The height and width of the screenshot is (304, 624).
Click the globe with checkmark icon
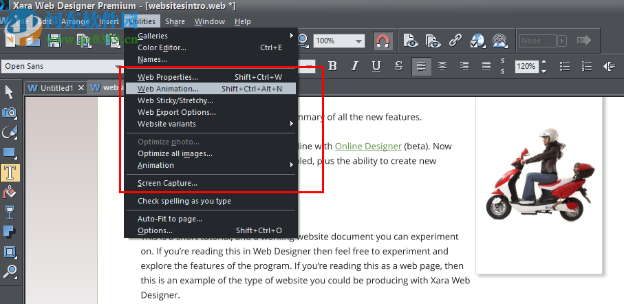point(477,41)
